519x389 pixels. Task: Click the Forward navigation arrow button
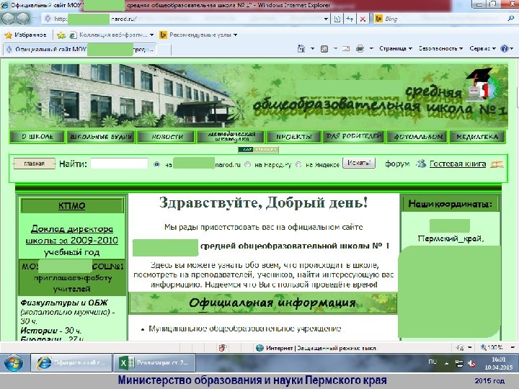pos(23,19)
